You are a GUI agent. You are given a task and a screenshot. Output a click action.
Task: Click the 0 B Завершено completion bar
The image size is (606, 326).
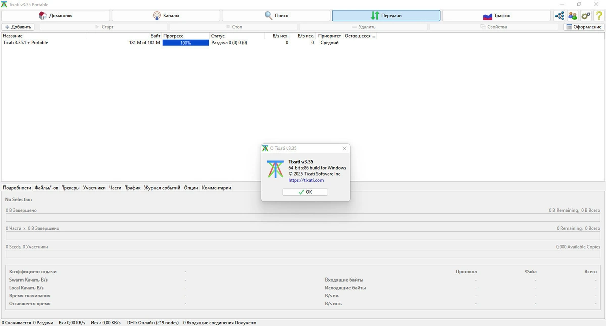(x=303, y=218)
